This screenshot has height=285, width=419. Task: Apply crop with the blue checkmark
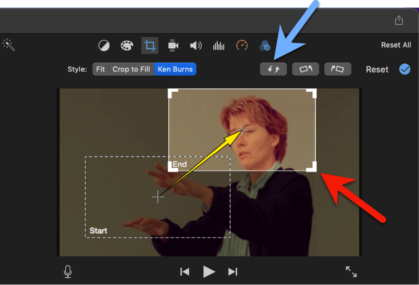coord(405,69)
